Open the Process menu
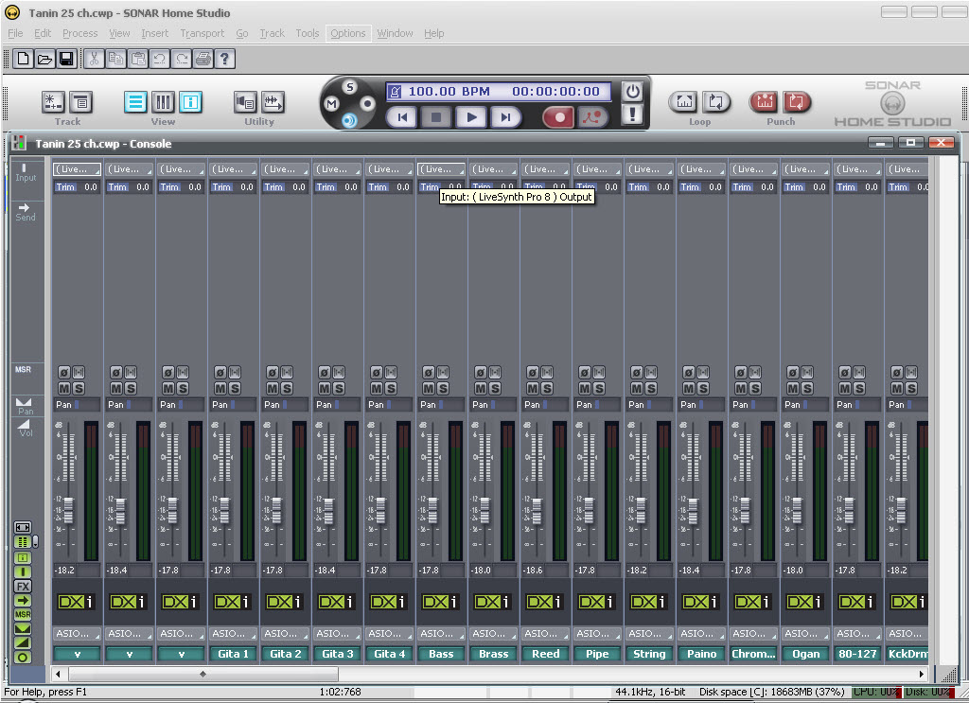 (x=79, y=33)
